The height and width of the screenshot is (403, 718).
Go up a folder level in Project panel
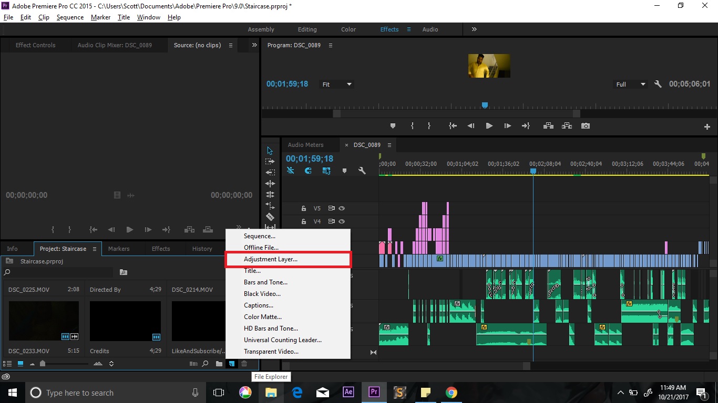tap(9, 261)
